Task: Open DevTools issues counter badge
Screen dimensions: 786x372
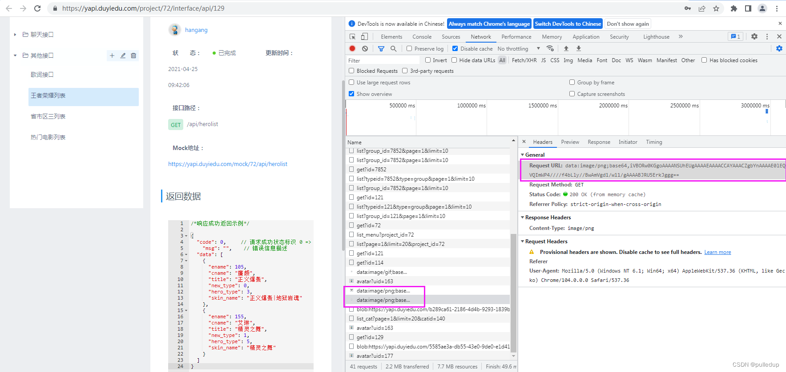Action: (x=735, y=37)
